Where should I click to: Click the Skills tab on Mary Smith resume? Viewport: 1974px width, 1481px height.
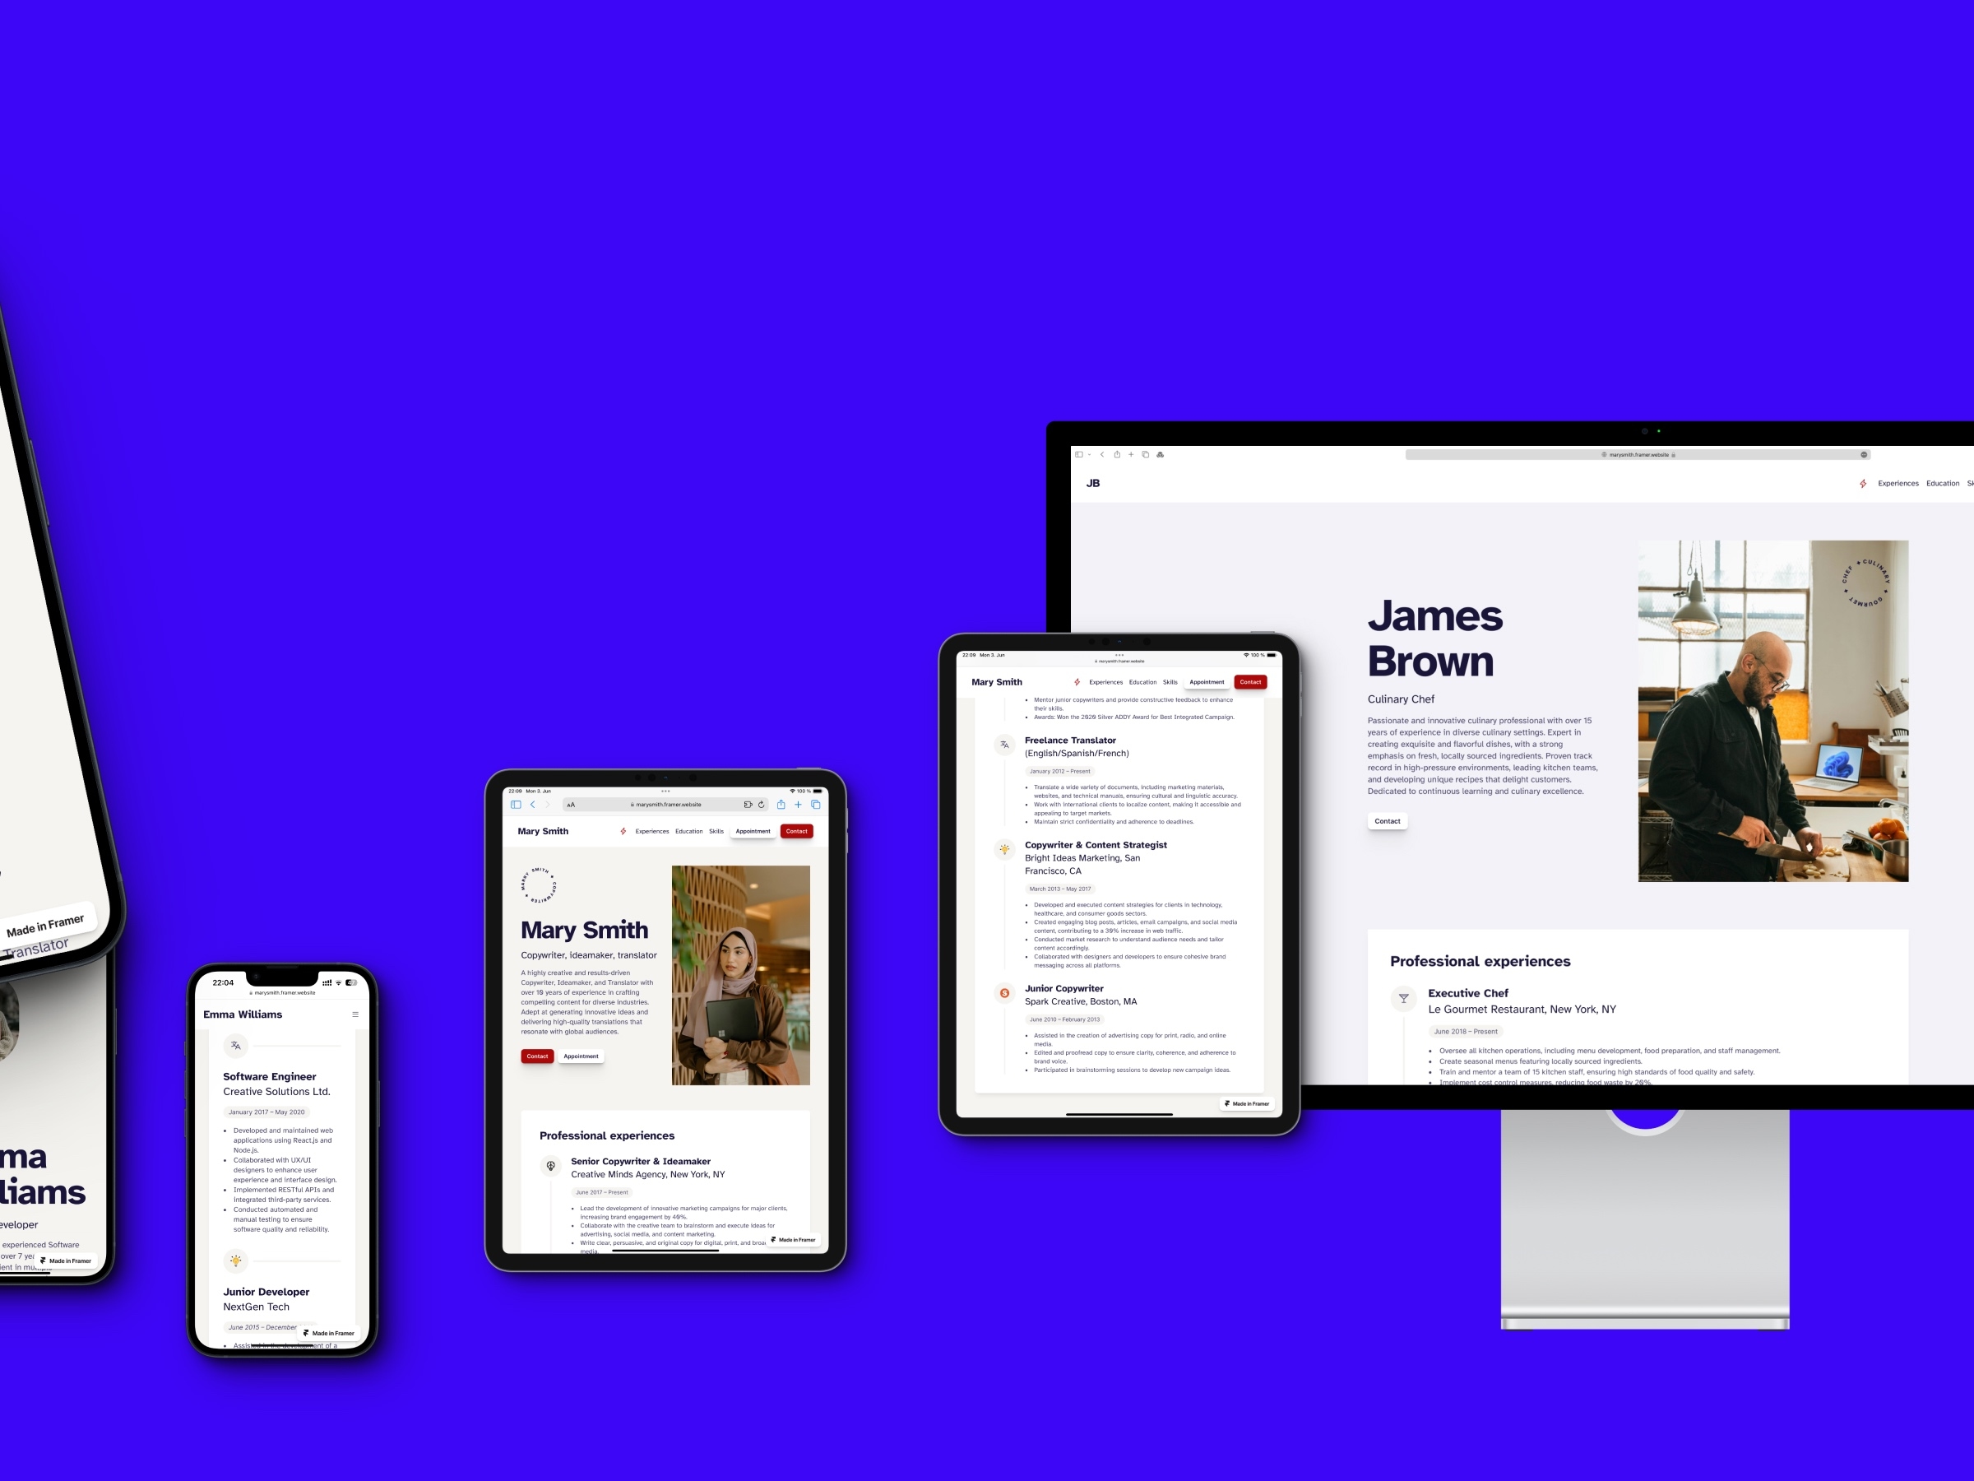(716, 831)
